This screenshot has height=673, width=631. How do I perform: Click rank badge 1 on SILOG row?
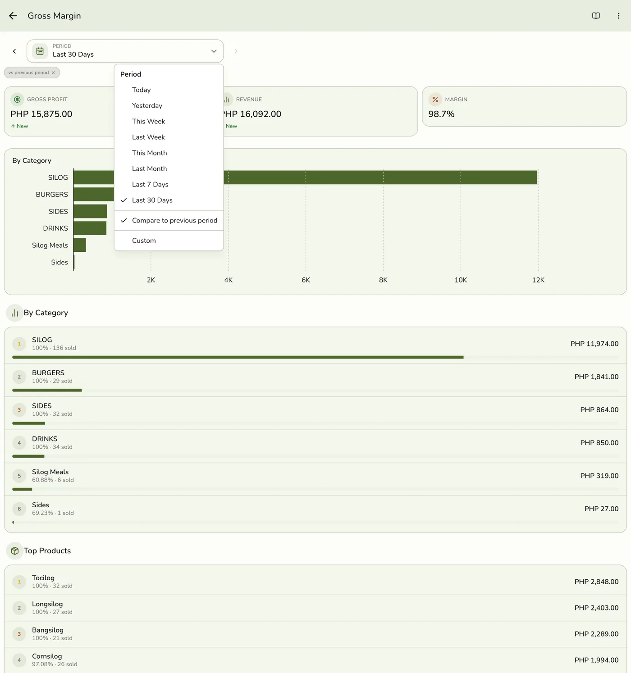tap(19, 344)
